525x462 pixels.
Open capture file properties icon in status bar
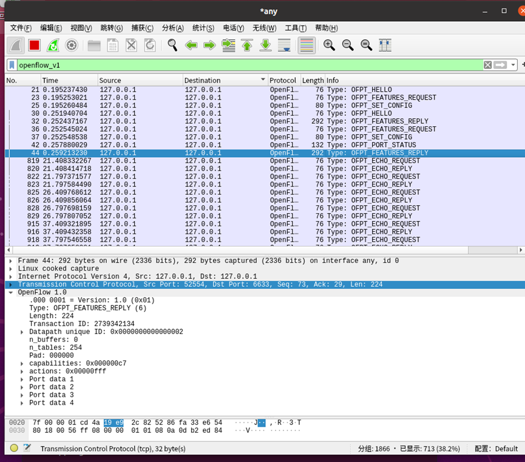(x=27, y=448)
